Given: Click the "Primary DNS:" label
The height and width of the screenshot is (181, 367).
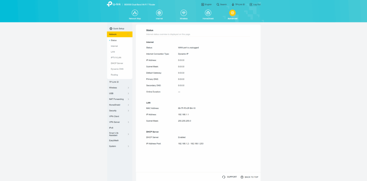Looking at the screenshot, I should pyautogui.click(x=152, y=79).
